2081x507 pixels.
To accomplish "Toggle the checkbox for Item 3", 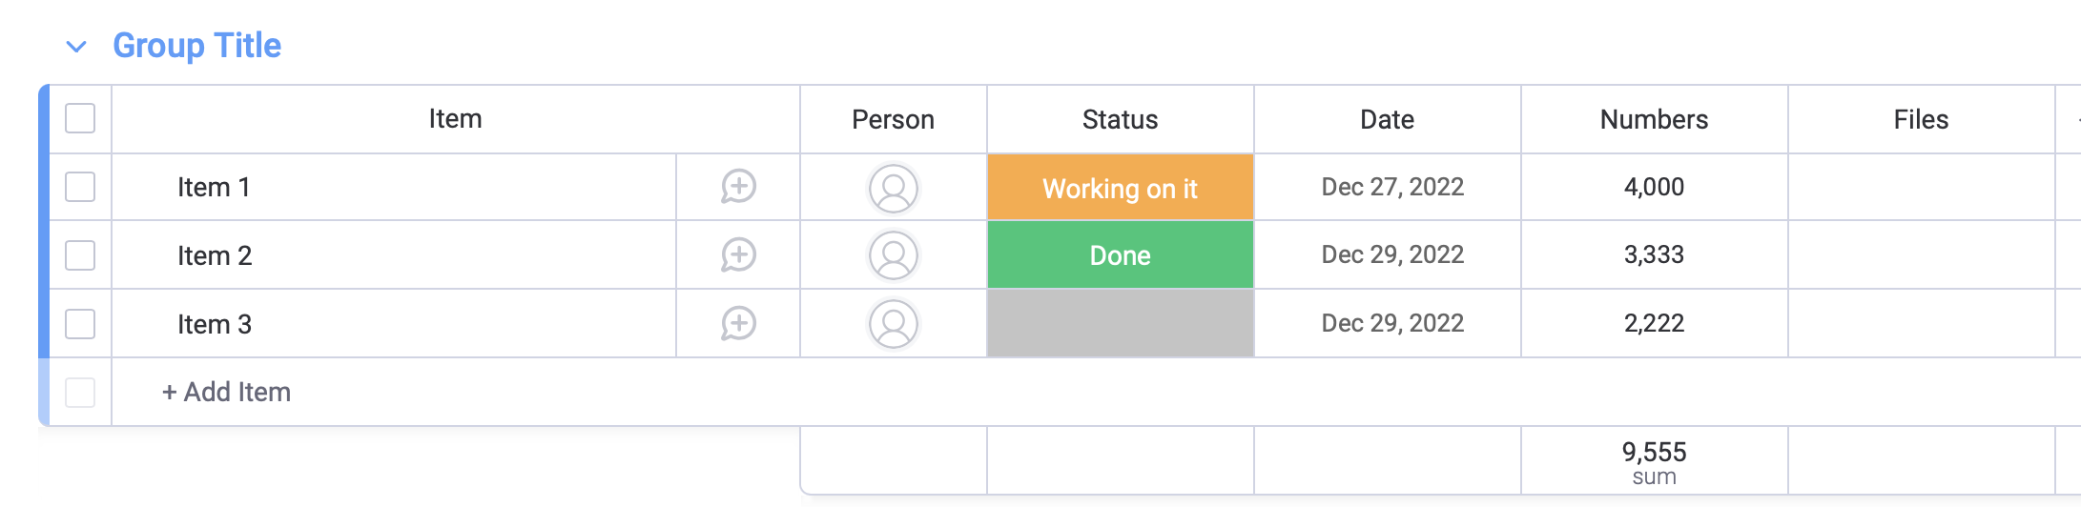I will coord(80,324).
